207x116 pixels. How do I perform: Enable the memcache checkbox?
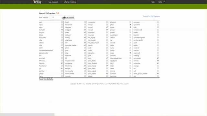85,71
